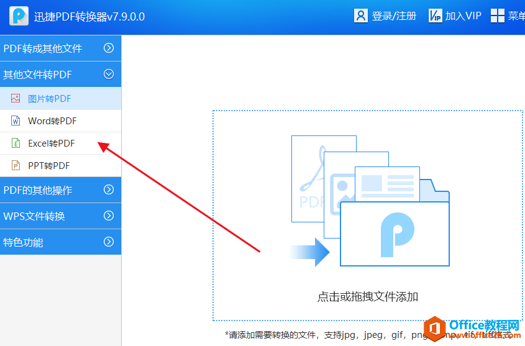This screenshot has height=346, width=525.
Task: Open the 特色功能 category
Action: point(61,242)
